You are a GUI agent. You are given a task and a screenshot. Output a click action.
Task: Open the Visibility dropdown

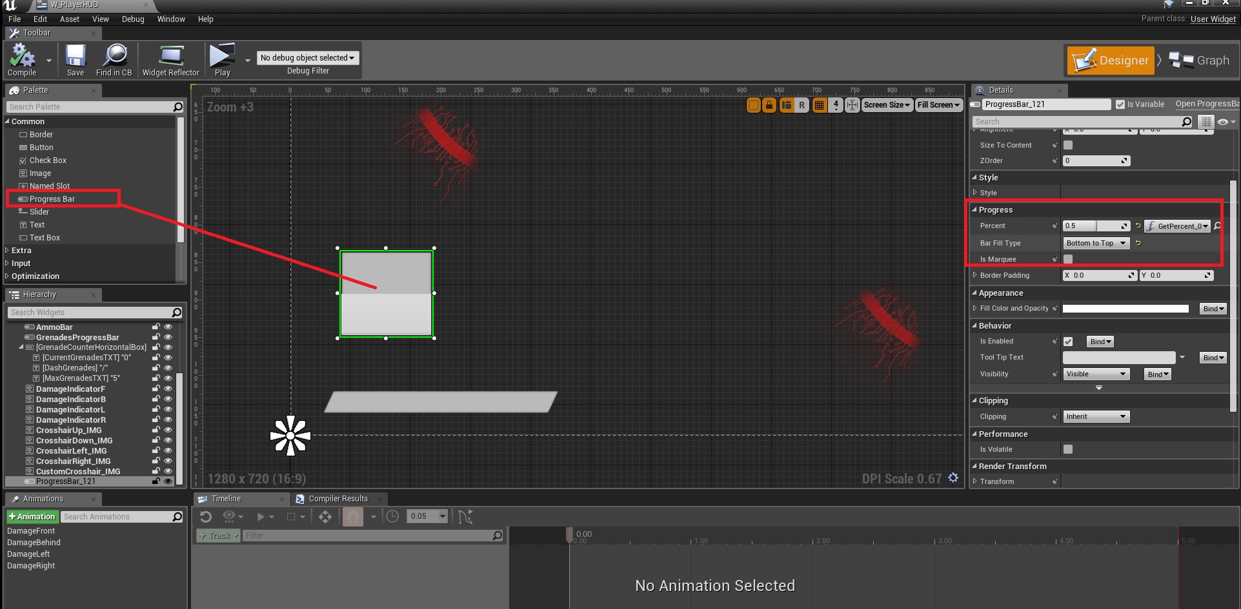(x=1096, y=374)
